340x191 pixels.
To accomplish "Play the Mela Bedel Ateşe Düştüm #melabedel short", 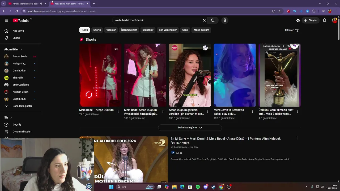I will 145,75.
